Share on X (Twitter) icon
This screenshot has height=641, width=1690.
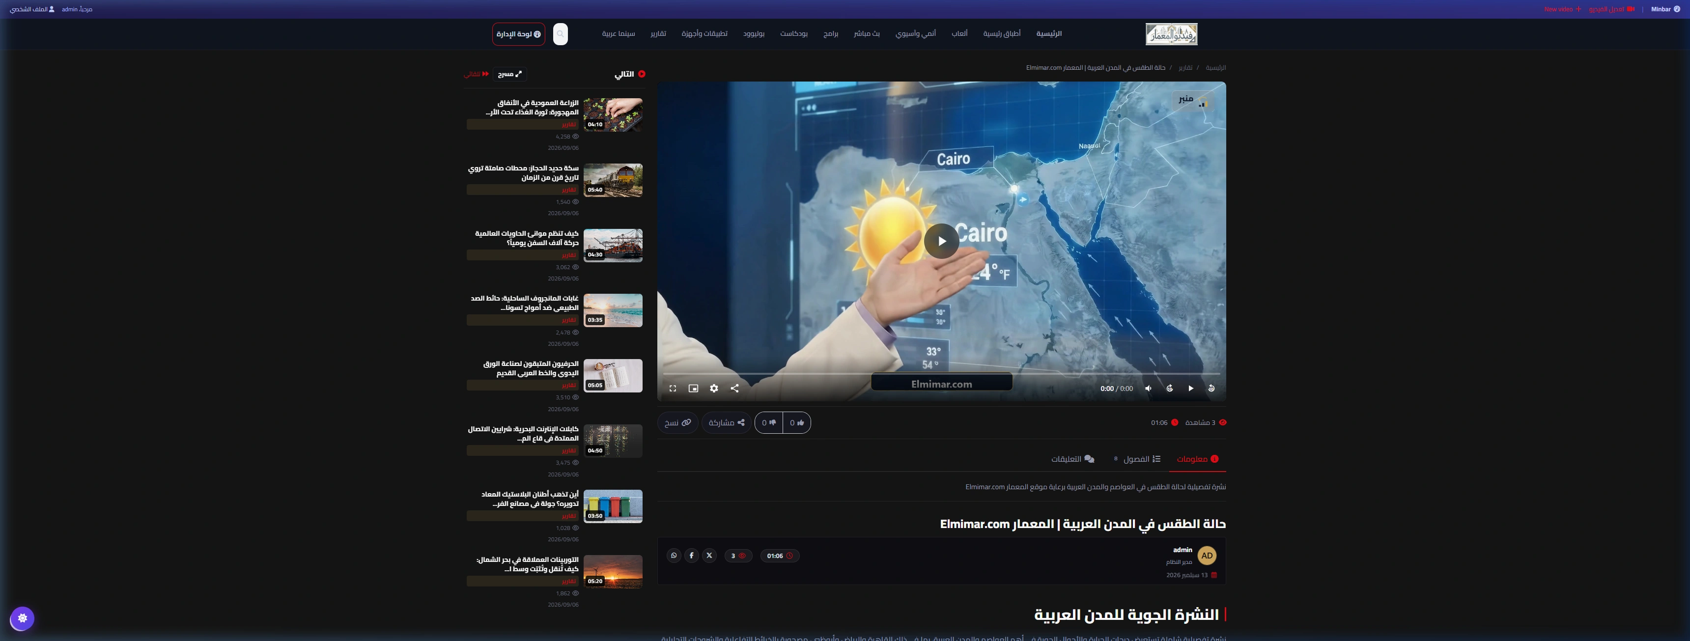[709, 556]
